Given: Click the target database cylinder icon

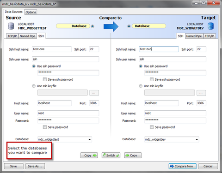Looking at the screenshot, I should tap(210, 26).
